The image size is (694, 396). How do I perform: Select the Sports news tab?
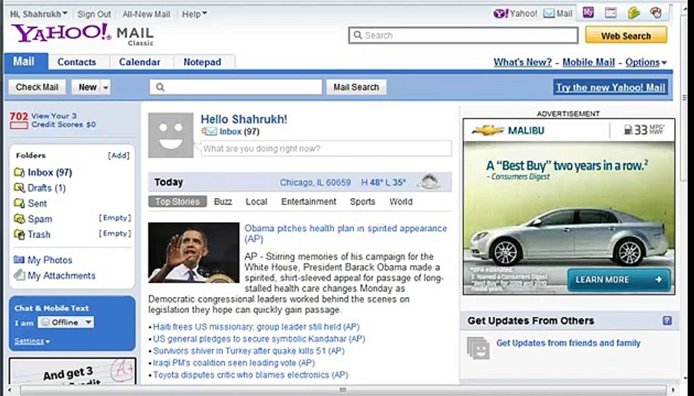click(362, 202)
